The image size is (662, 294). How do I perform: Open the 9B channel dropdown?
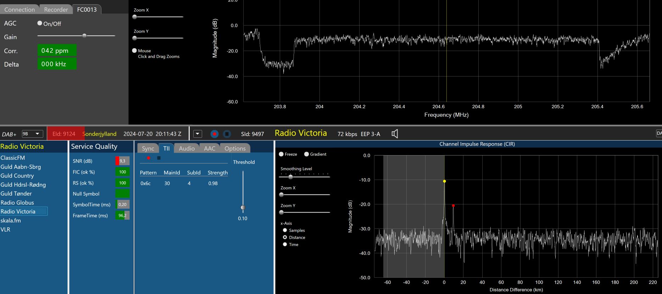[32, 134]
